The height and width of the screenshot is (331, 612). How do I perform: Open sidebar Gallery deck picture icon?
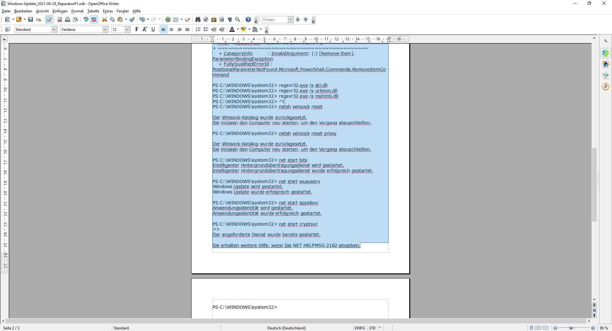[606, 75]
